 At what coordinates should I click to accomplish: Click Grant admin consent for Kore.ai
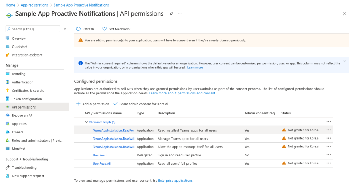click(141, 104)
